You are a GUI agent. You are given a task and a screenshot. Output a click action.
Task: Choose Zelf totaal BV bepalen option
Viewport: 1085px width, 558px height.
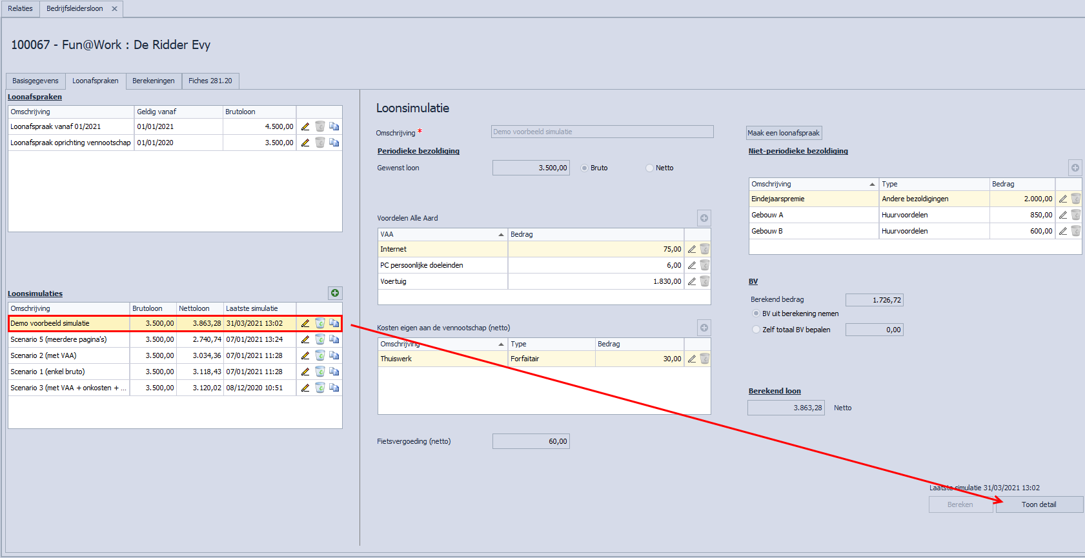(756, 330)
